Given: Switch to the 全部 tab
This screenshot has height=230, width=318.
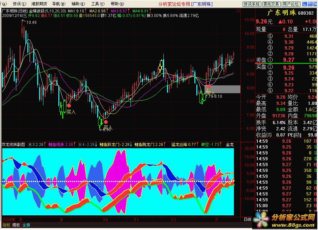Looking at the screenshot, I should (x=26, y=225).
